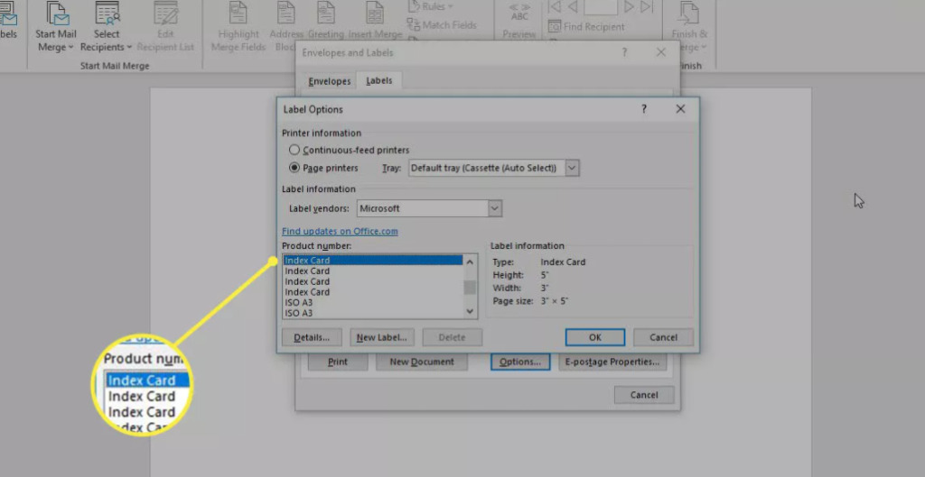The image size is (925, 477).
Task: Click the Greeting Line icon
Action: click(x=326, y=15)
